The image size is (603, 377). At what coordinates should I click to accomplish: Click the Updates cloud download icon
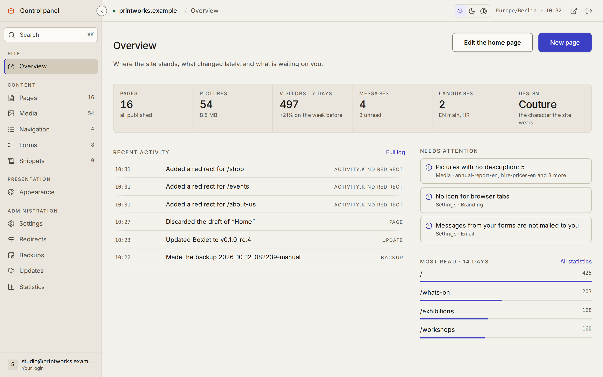click(11, 271)
